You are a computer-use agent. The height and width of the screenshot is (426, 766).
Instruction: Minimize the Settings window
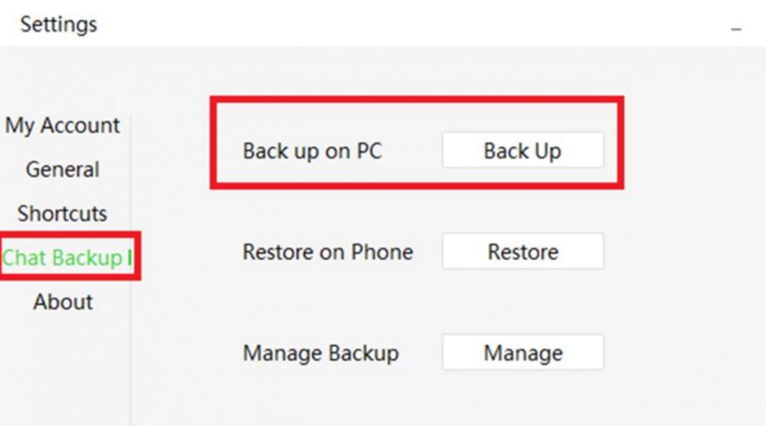click(736, 29)
